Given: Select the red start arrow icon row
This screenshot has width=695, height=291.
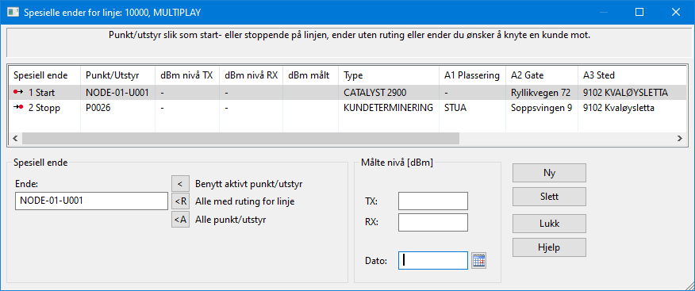Looking at the screenshot, I should (x=17, y=92).
